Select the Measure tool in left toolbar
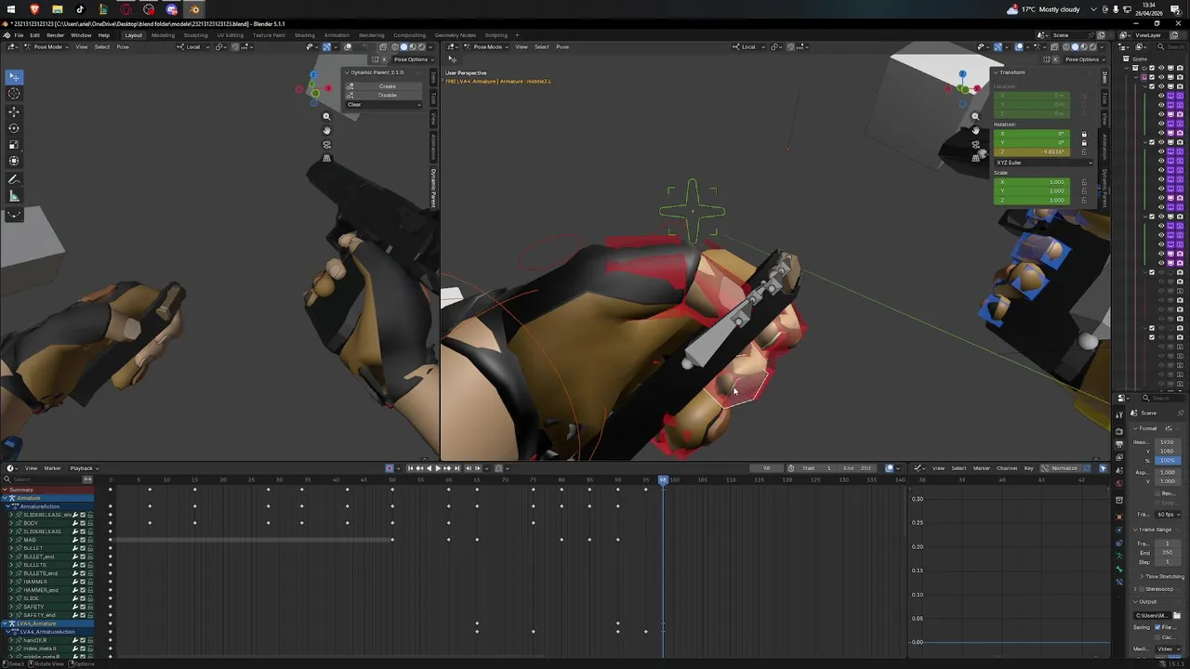This screenshot has height=669, width=1190. click(x=14, y=196)
